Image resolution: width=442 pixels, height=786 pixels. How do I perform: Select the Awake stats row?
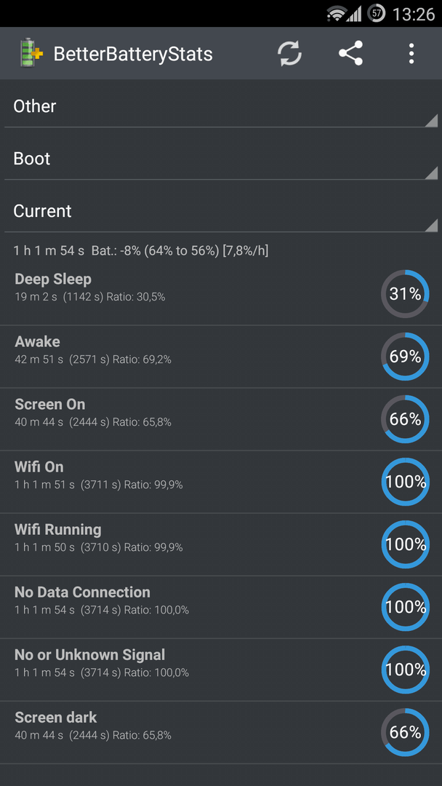click(221, 357)
